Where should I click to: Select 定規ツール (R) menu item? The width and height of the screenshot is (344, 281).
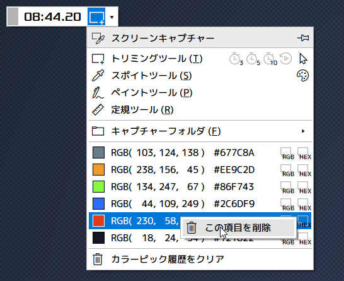pos(200,109)
